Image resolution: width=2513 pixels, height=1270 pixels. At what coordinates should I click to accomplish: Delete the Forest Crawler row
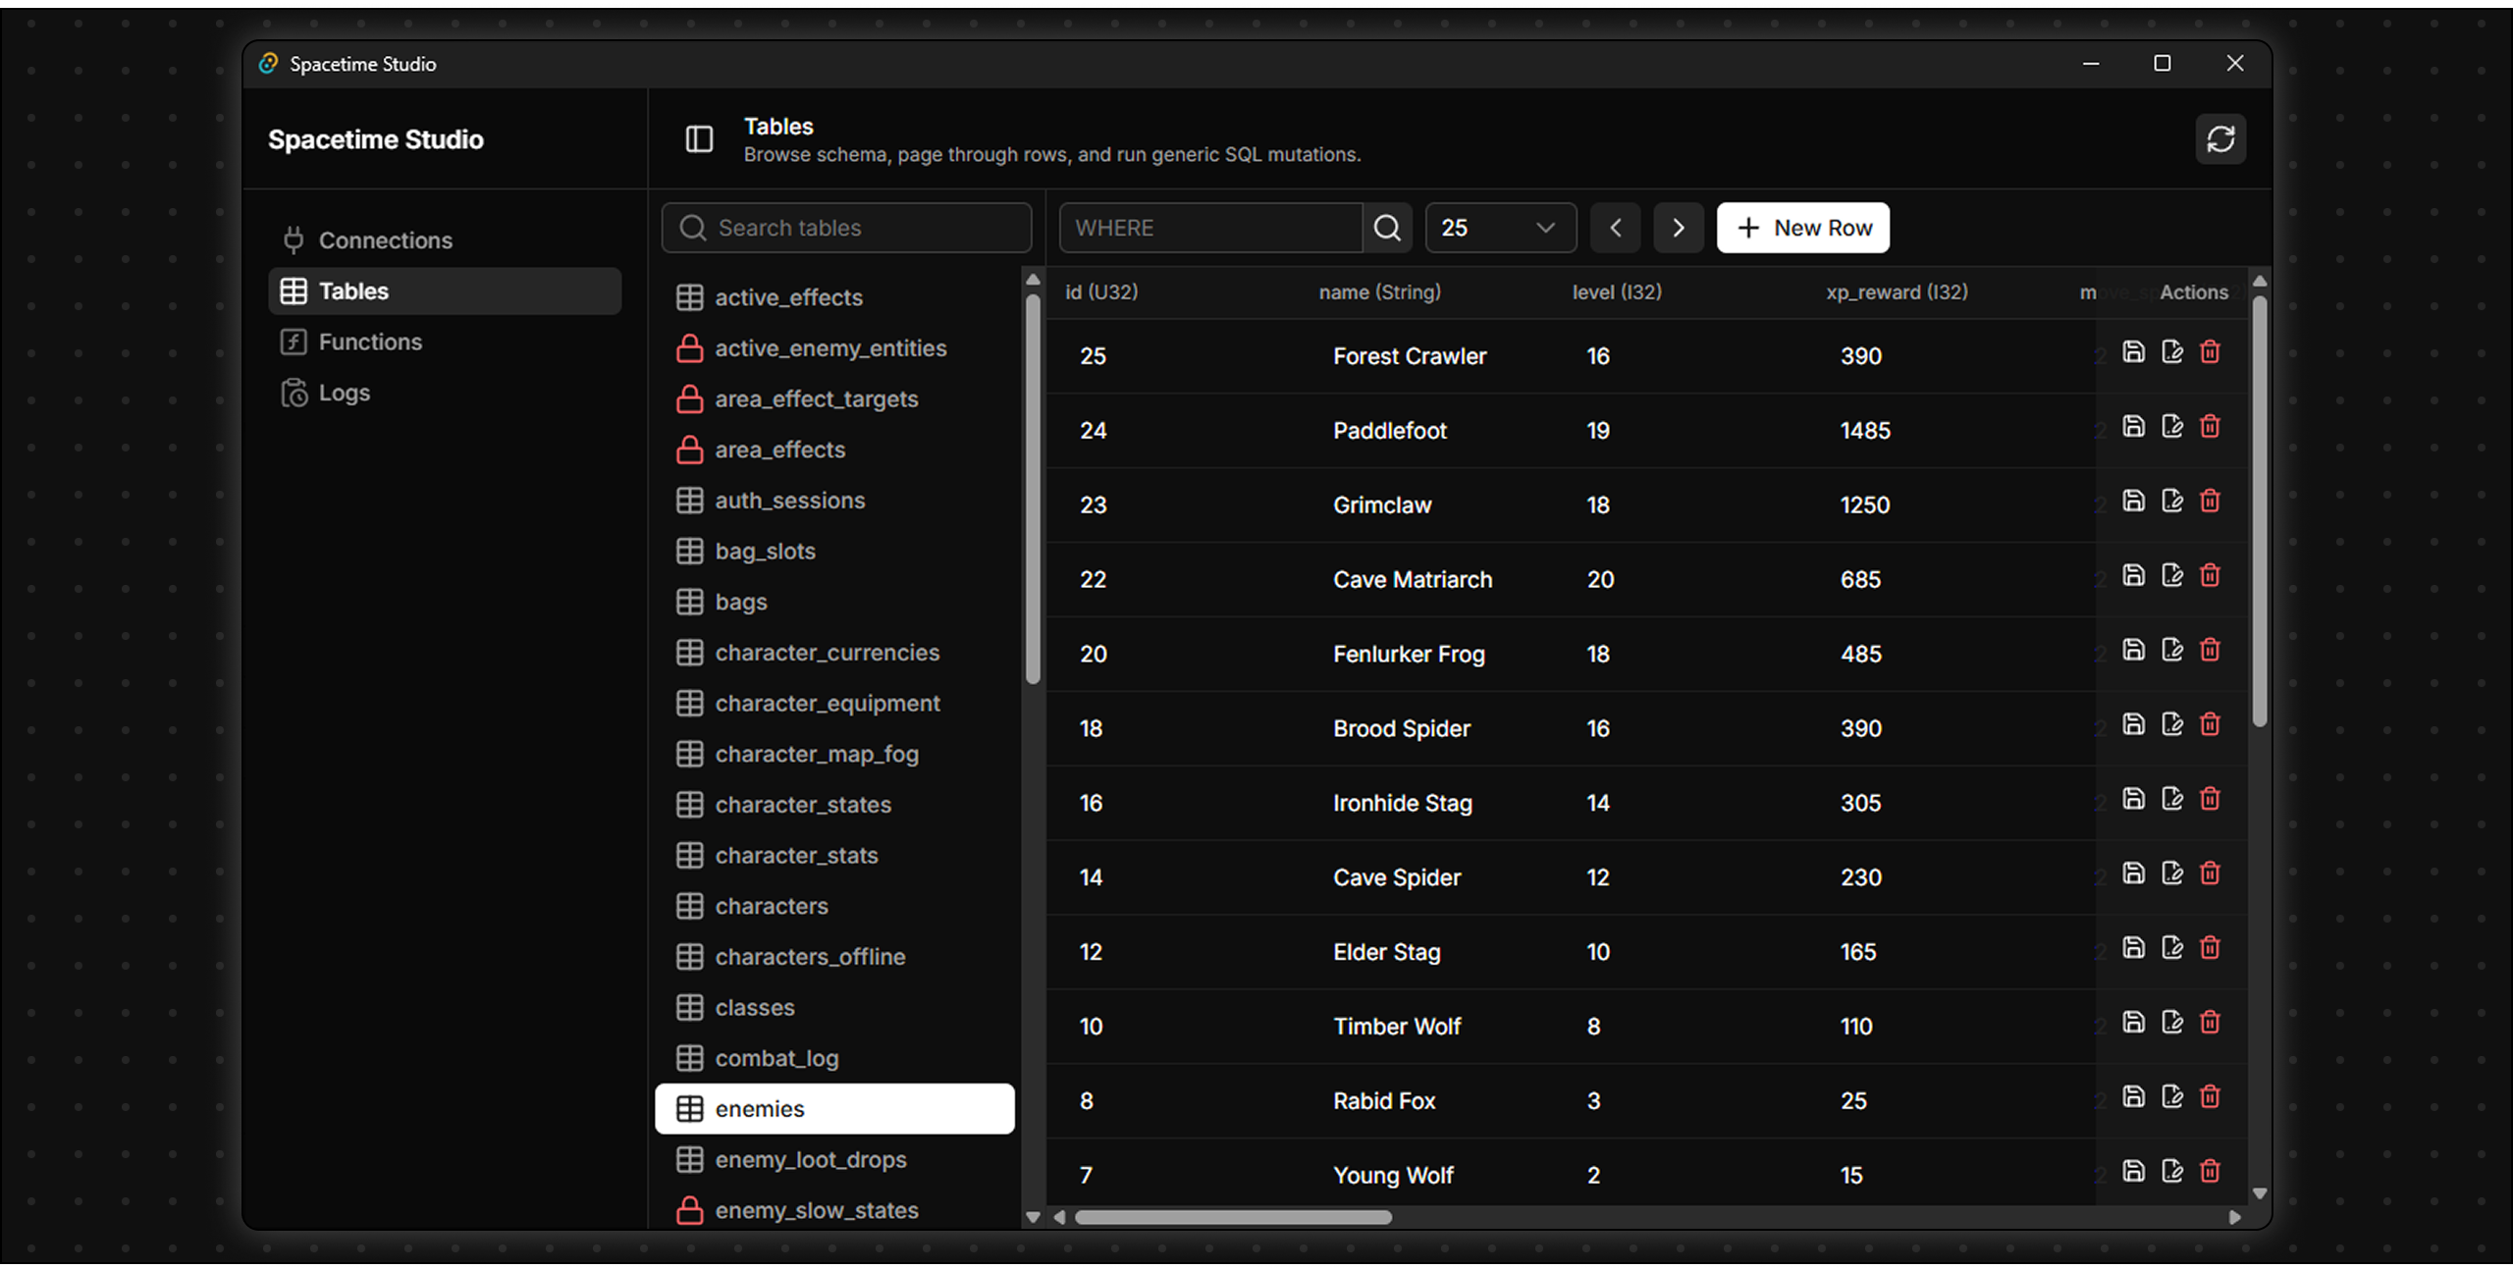[2210, 351]
